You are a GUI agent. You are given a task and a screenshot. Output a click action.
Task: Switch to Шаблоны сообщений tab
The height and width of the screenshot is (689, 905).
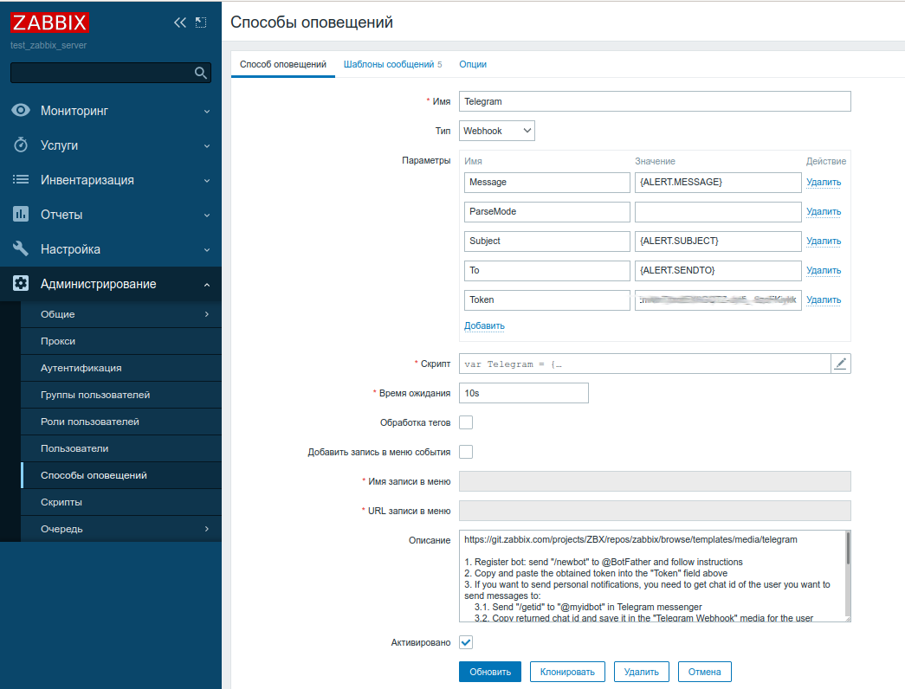click(392, 64)
